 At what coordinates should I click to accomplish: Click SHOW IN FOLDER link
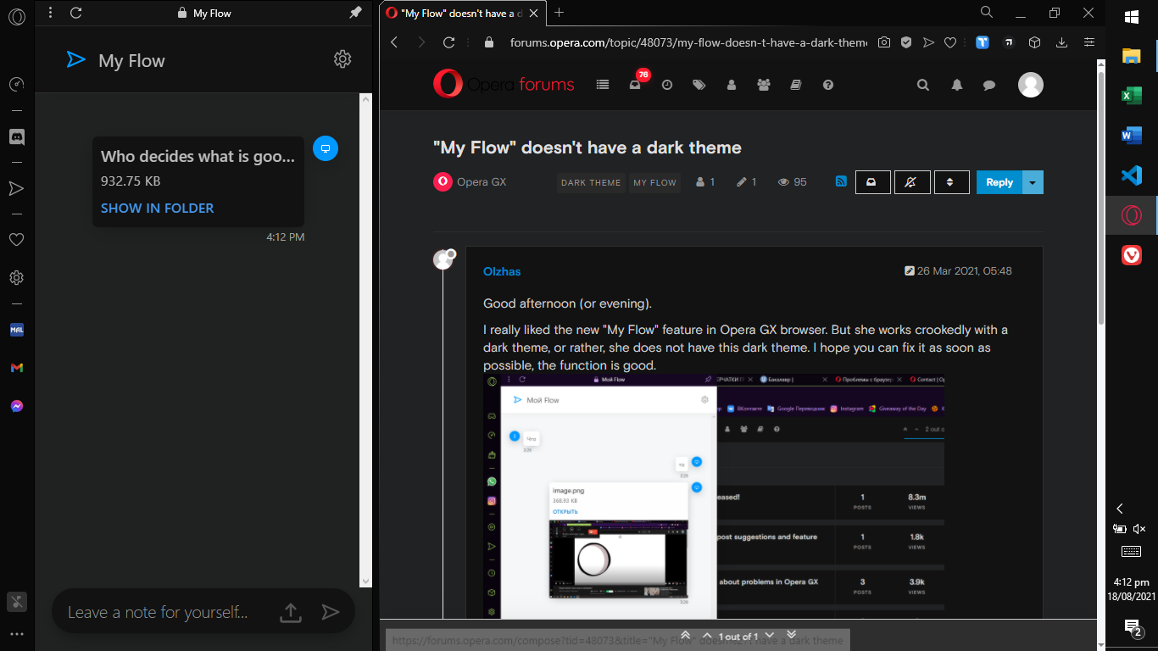point(157,209)
